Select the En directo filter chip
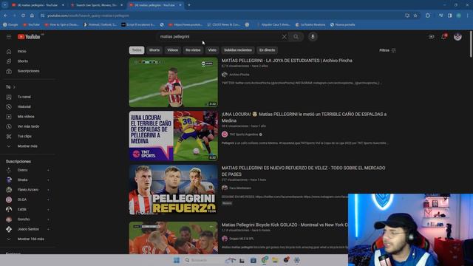Viewport: 473px width, 266px height. point(267,50)
